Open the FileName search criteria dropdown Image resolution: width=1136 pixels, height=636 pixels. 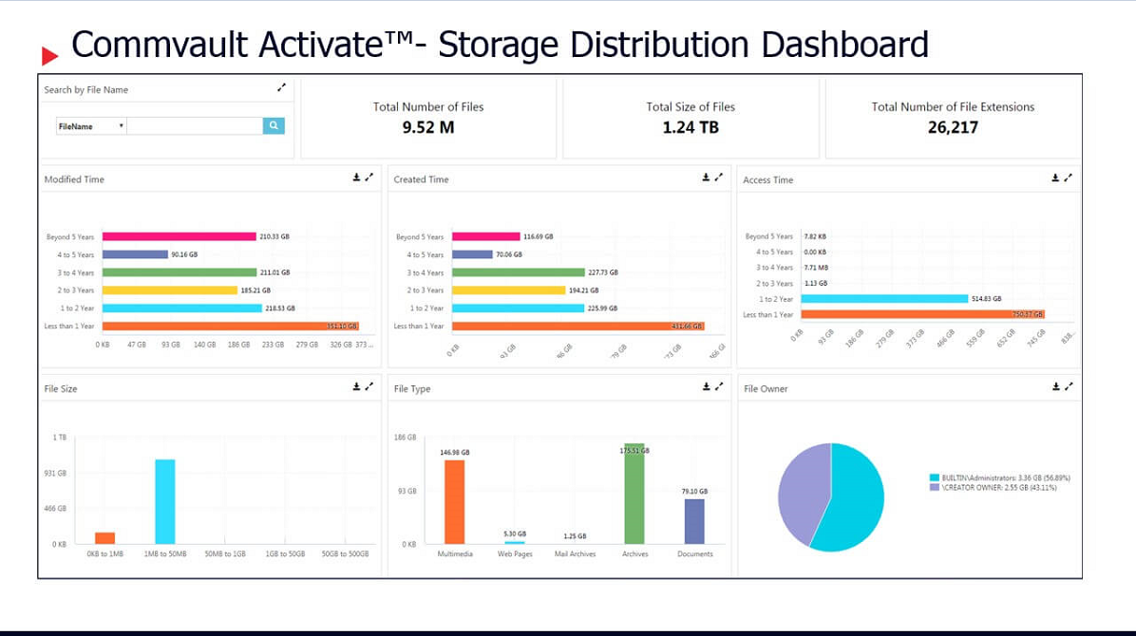coord(89,125)
